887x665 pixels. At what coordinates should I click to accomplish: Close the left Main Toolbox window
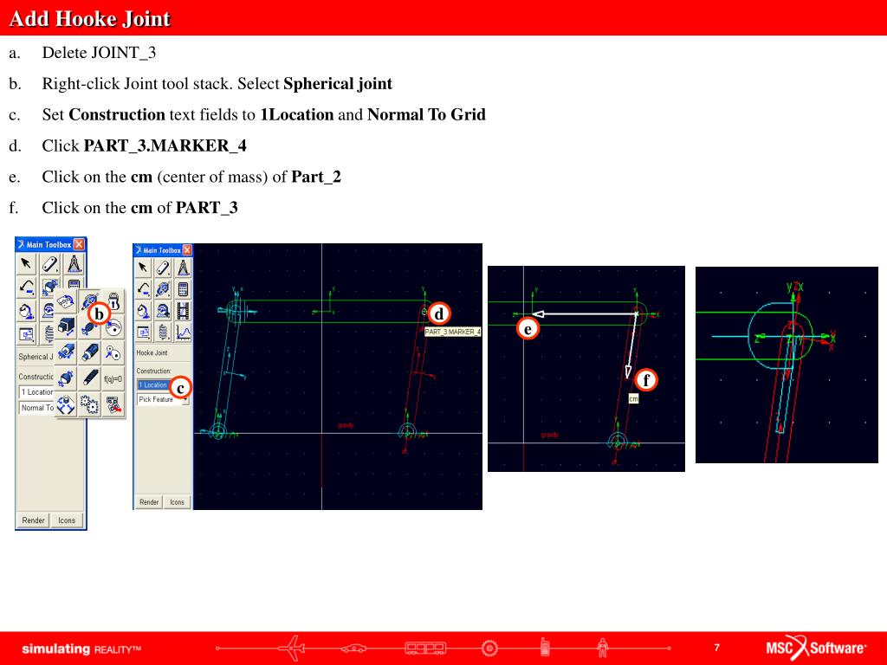(79, 245)
